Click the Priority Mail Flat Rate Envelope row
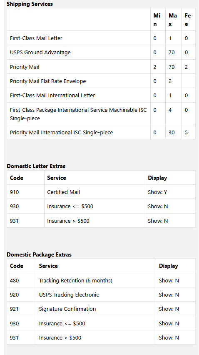 coord(101,81)
